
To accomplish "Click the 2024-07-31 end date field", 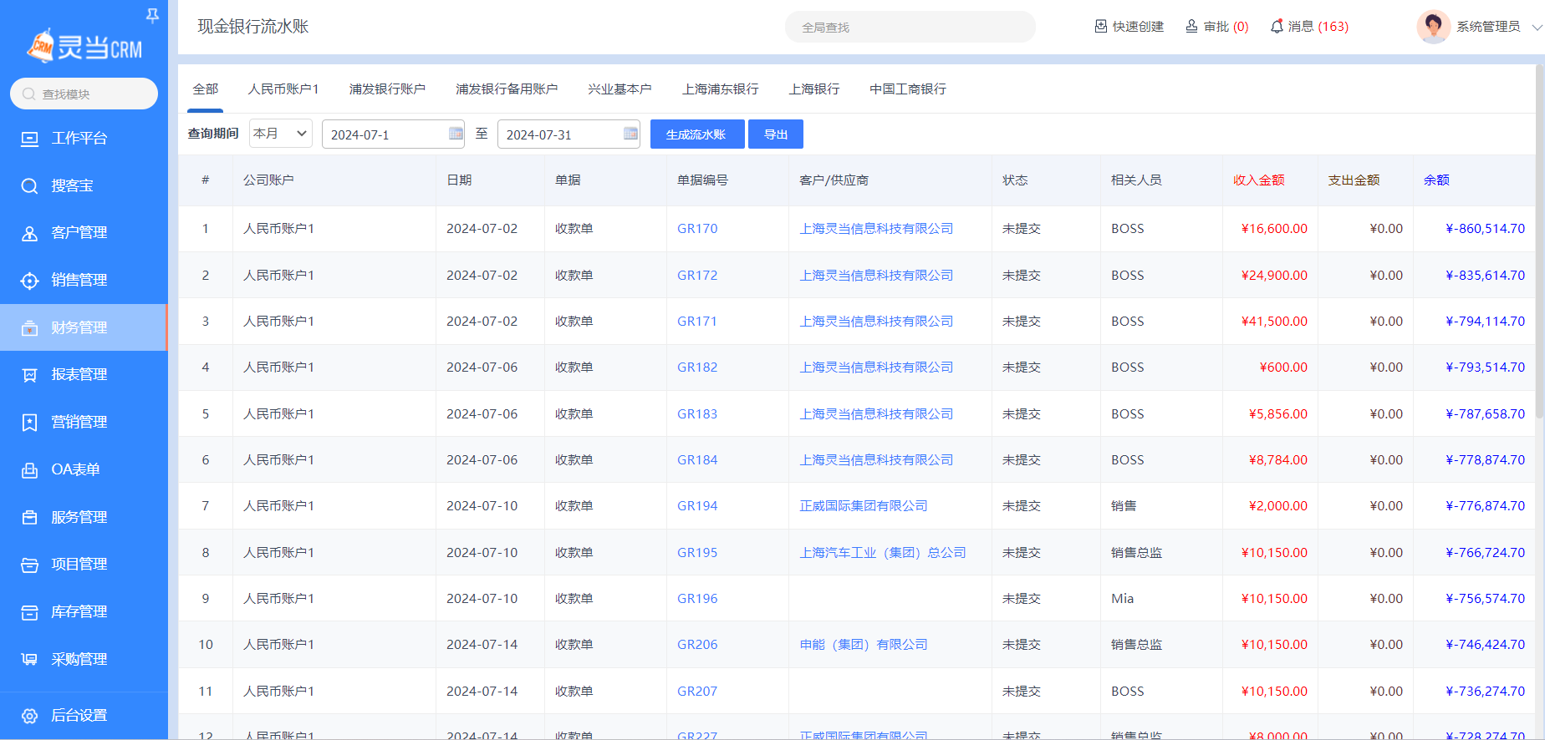I will coord(569,134).
